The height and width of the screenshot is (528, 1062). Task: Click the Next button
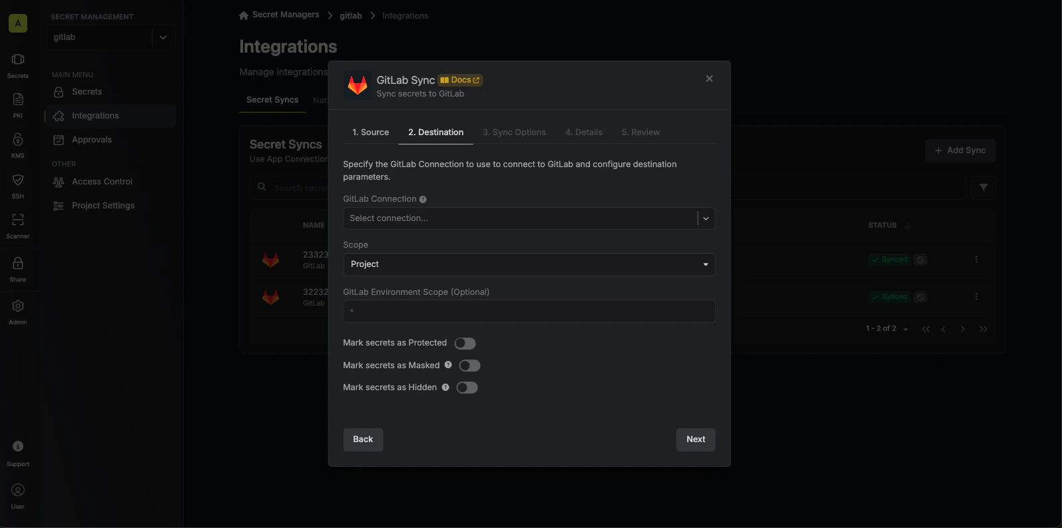696,439
